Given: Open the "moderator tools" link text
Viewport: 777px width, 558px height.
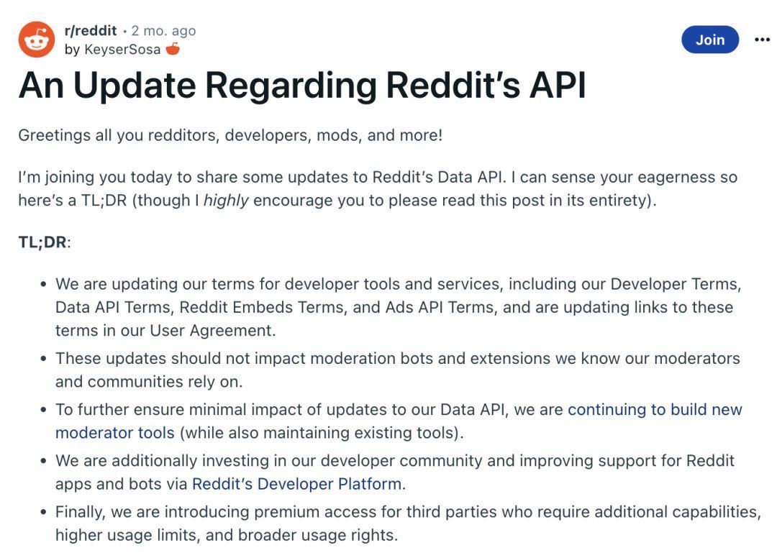Looking at the screenshot, I should tap(115, 433).
